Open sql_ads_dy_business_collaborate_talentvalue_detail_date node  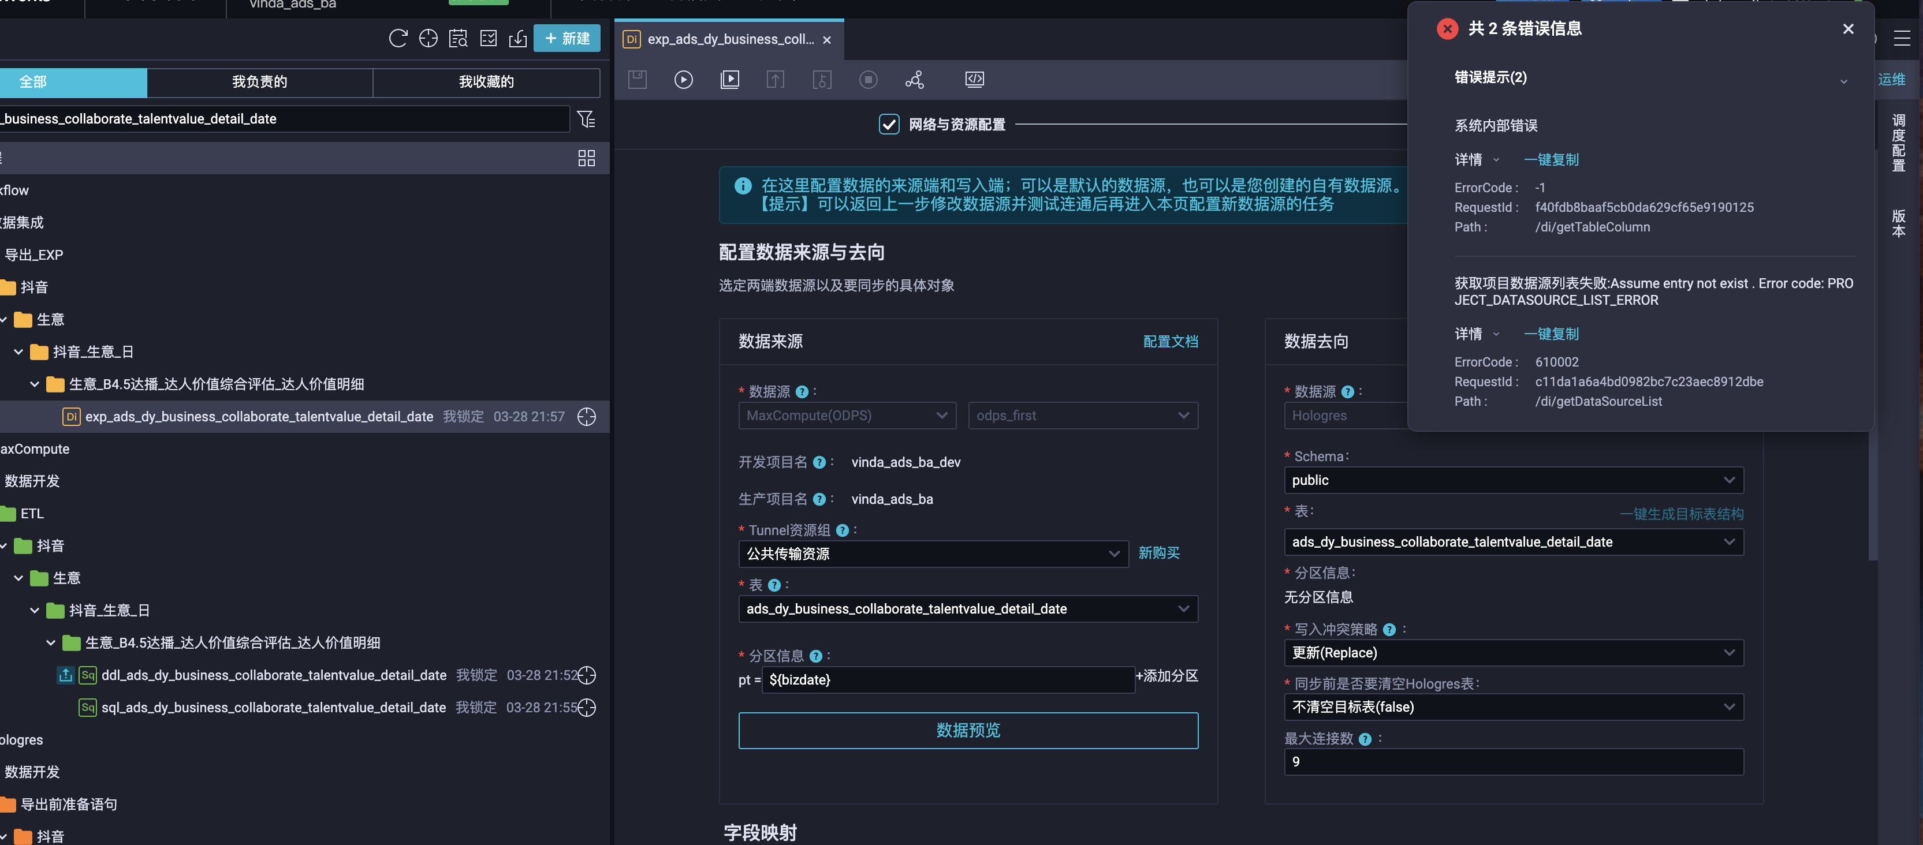pyautogui.click(x=274, y=708)
